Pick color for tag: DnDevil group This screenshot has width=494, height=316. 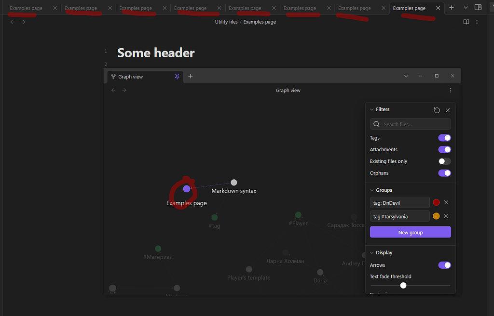click(x=436, y=203)
